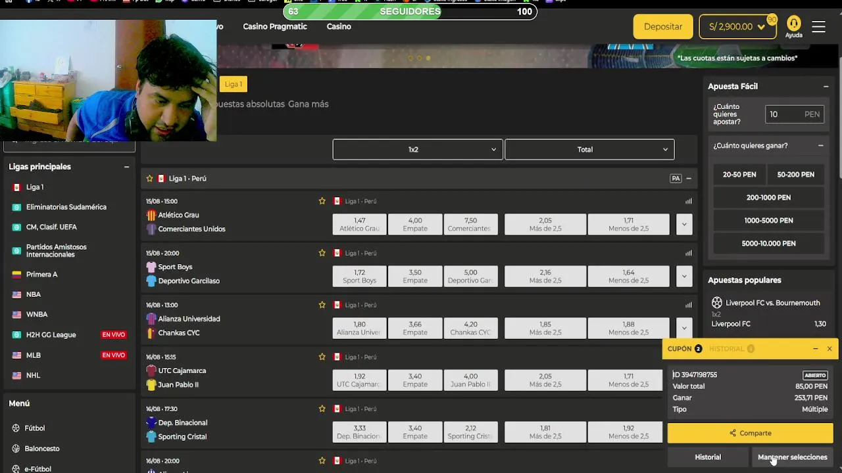Open the 1x2 market dropdown

(418, 149)
